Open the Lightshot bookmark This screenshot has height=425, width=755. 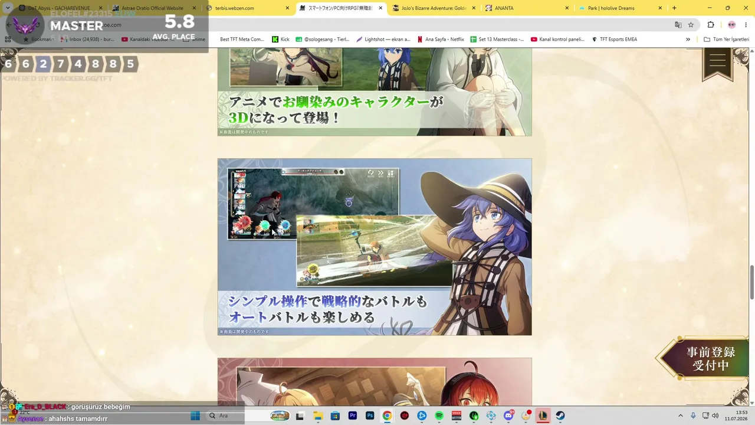[x=383, y=40]
